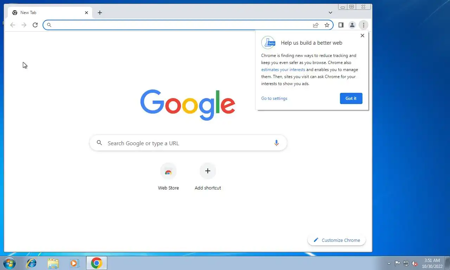Open the profile avatar icon
The image size is (450, 270).
(x=352, y=25)
